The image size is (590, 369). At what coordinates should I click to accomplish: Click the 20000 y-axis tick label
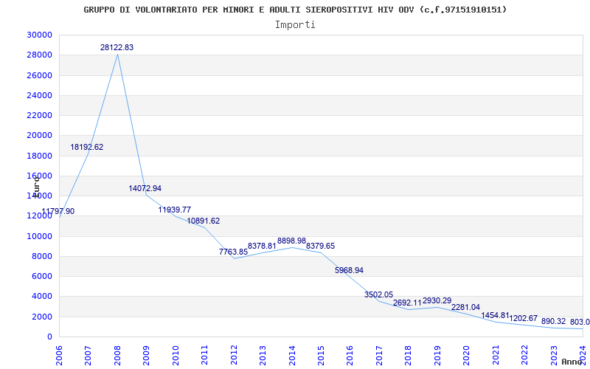click(x=40, y=136)
